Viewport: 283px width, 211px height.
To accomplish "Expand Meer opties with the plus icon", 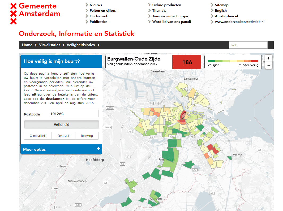I will pyautogui.click(x=98, y=149).
